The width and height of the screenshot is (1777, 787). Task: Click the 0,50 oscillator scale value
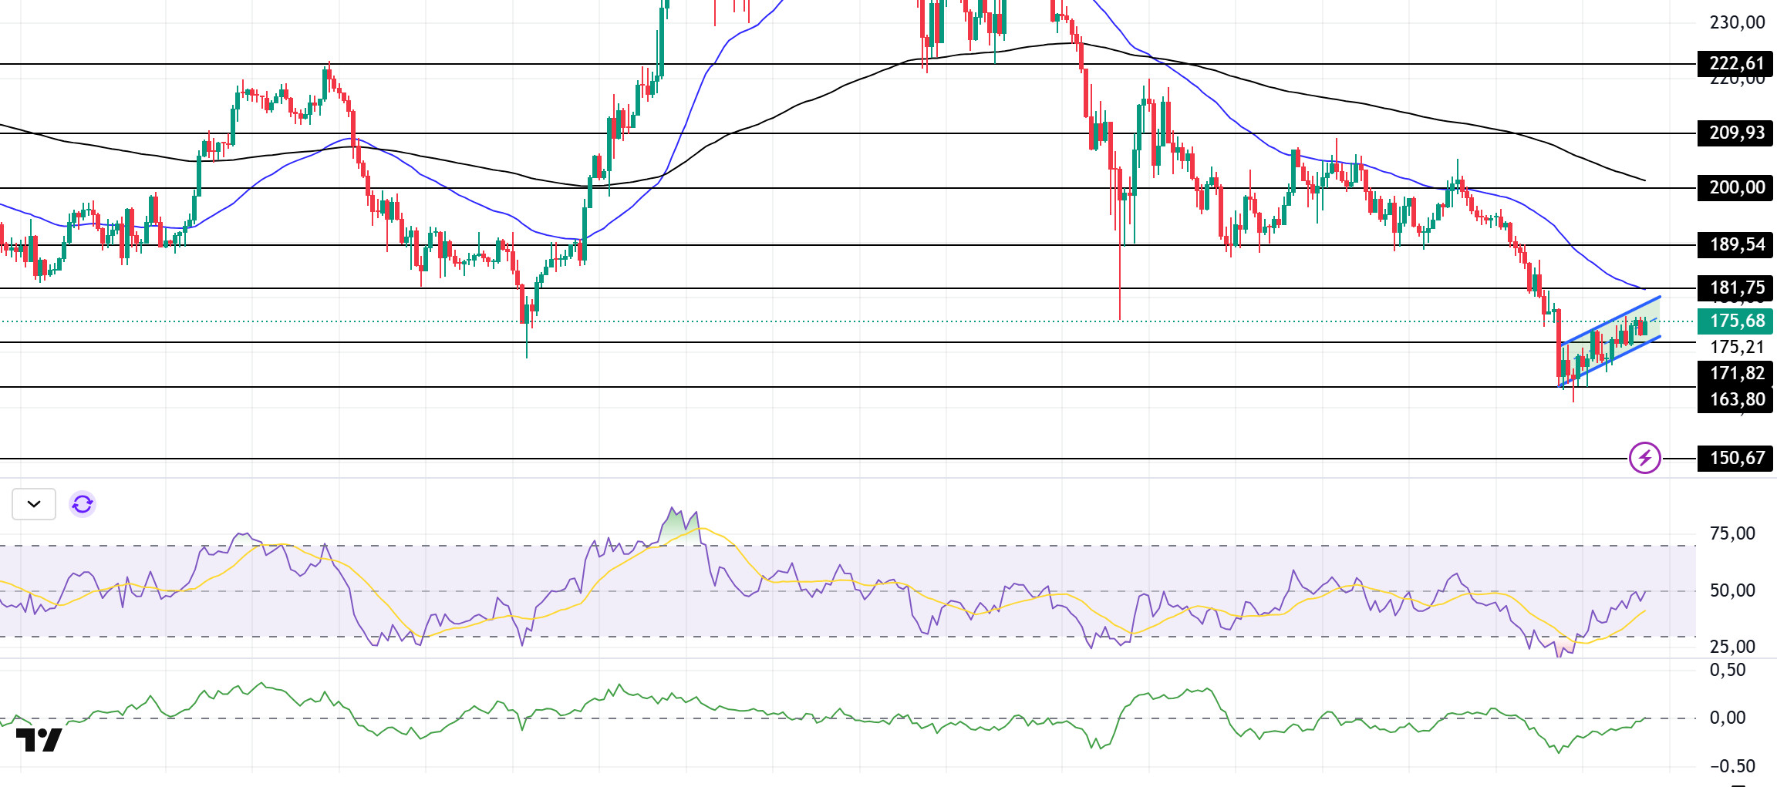(1728, 670)
